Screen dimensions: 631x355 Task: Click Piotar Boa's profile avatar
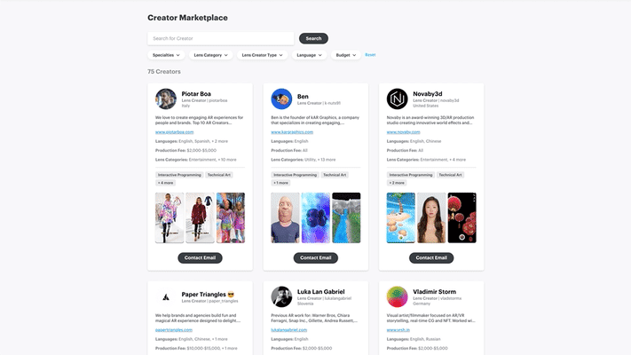point(166,99)
